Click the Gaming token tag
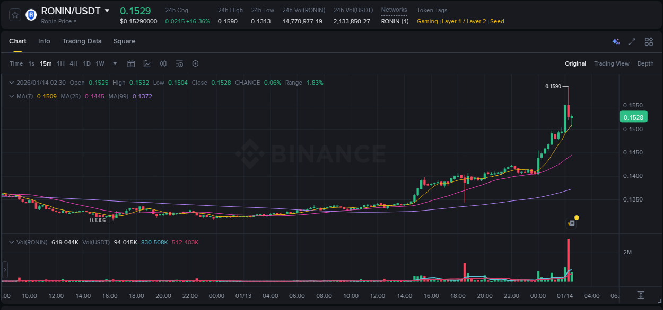 pyautogui.click(x=427, y=21)
